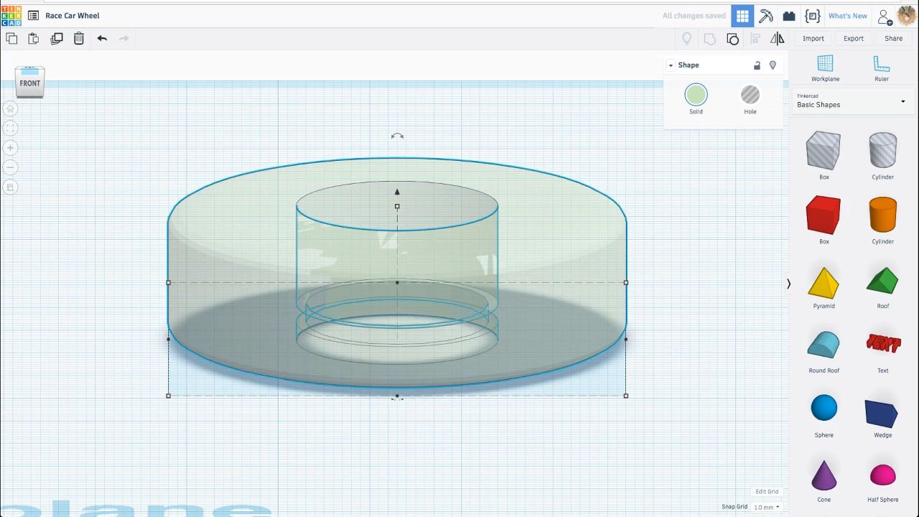
Task: Click the Export button
Action: point(854,39)
